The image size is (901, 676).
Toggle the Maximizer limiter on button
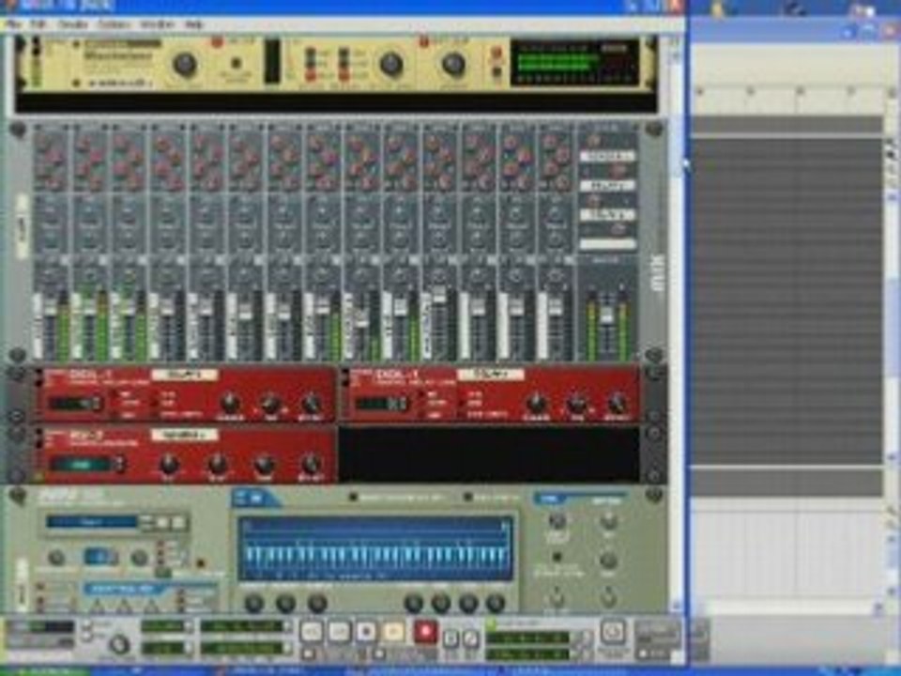(x=217, y=41)
